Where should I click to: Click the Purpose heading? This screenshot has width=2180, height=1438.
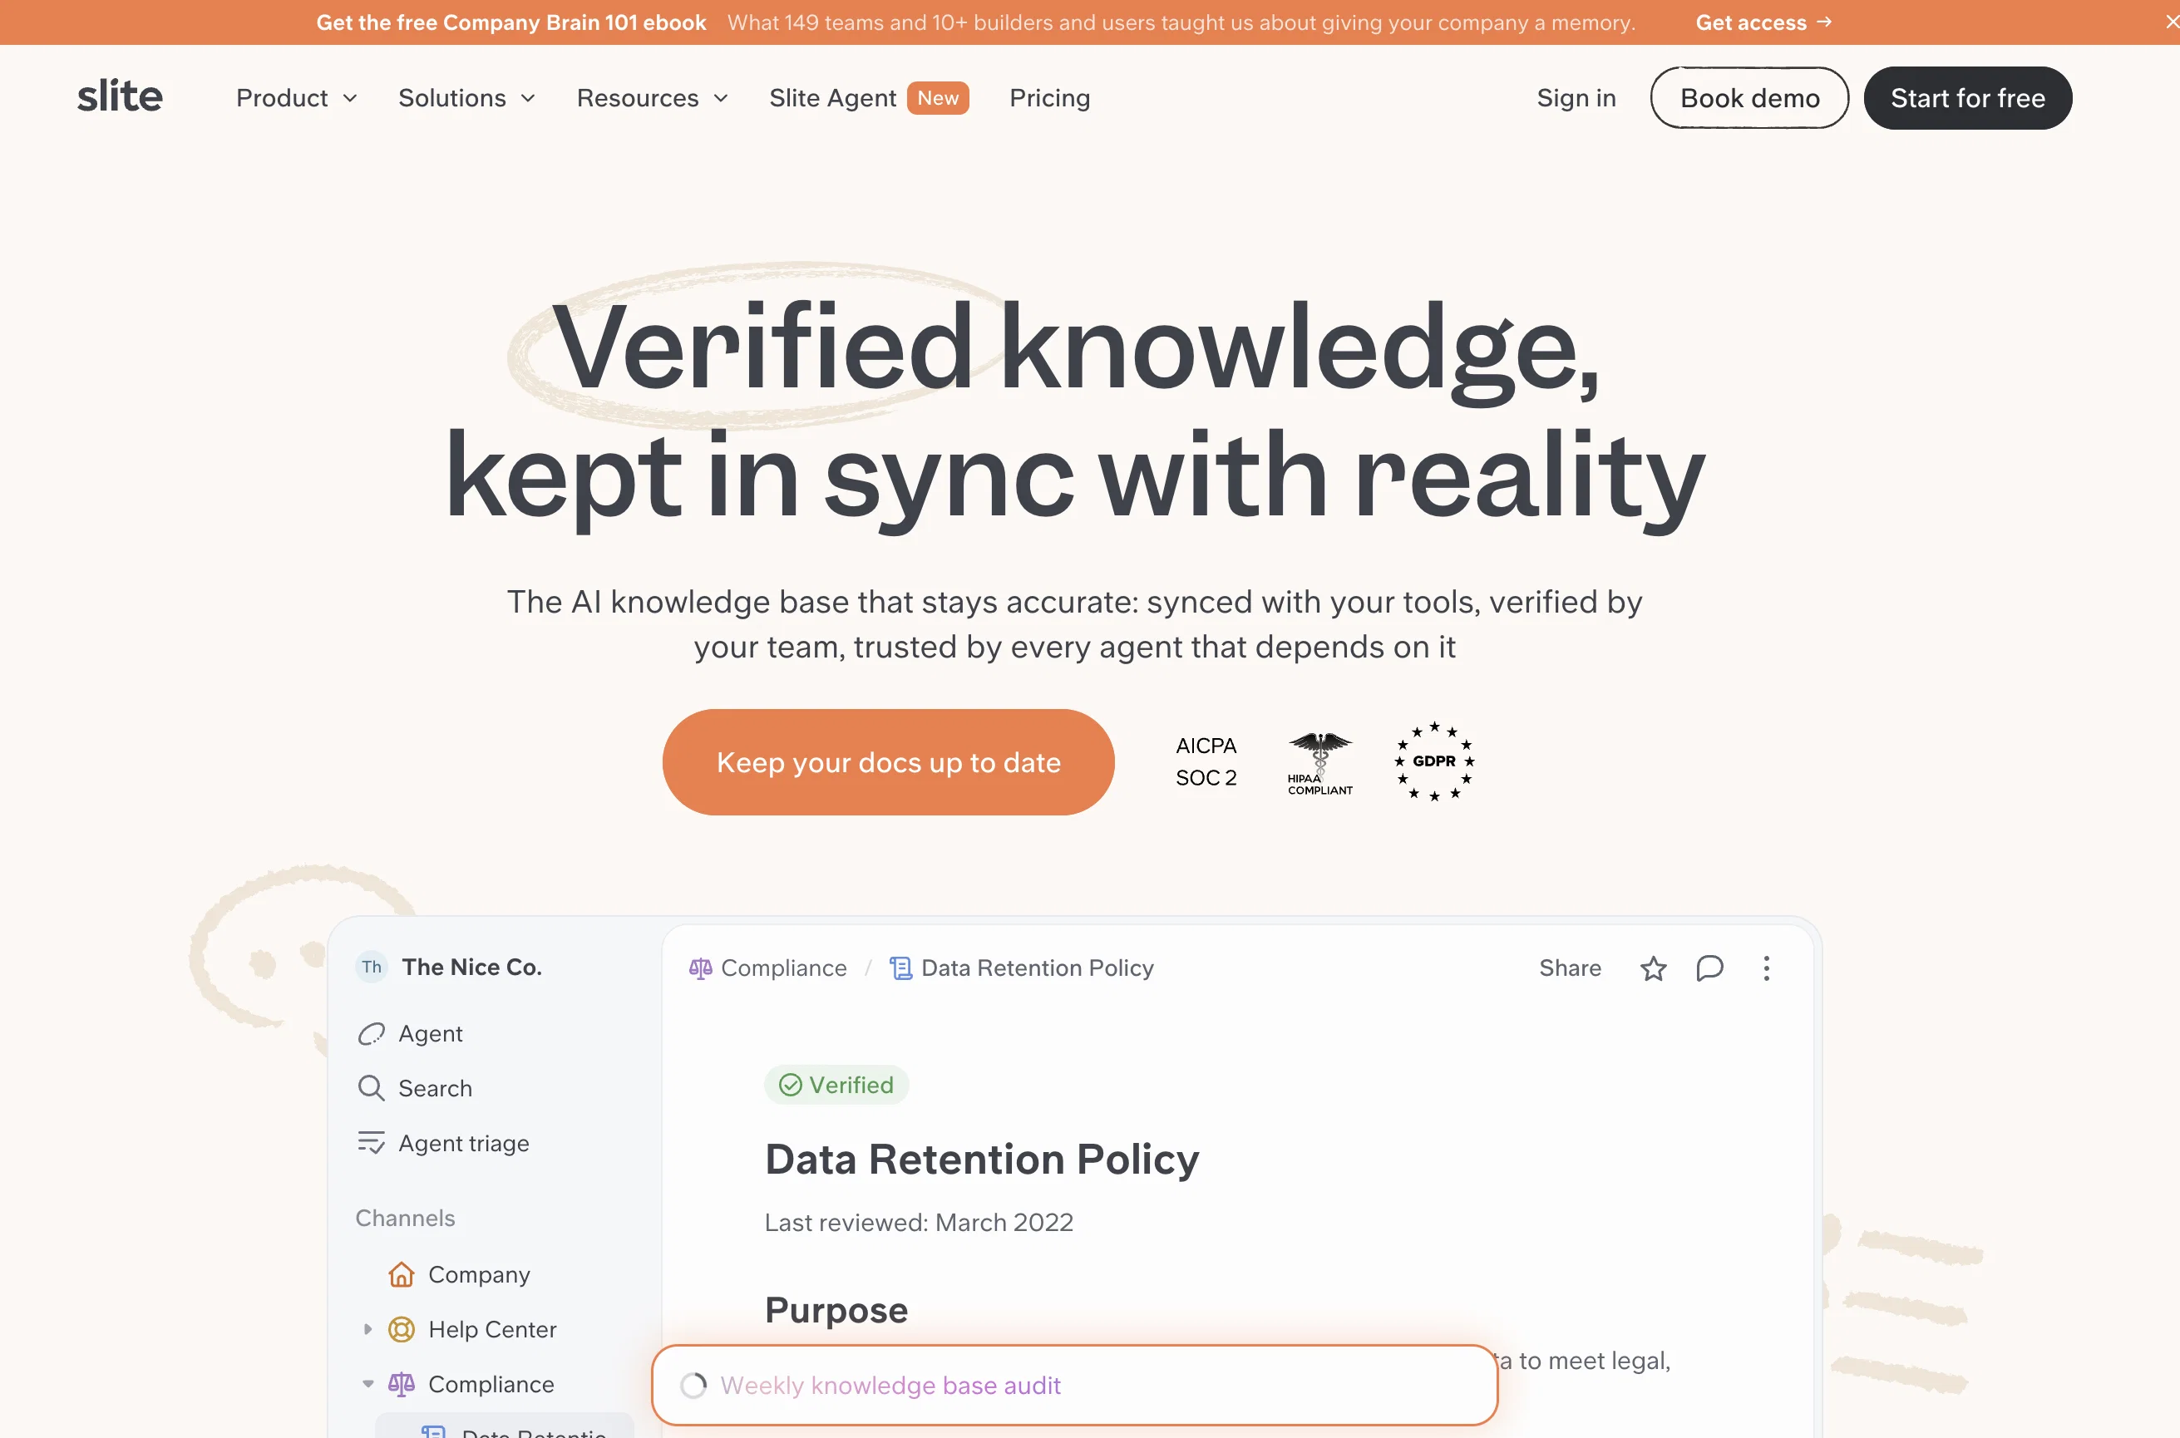[836, 1310]
